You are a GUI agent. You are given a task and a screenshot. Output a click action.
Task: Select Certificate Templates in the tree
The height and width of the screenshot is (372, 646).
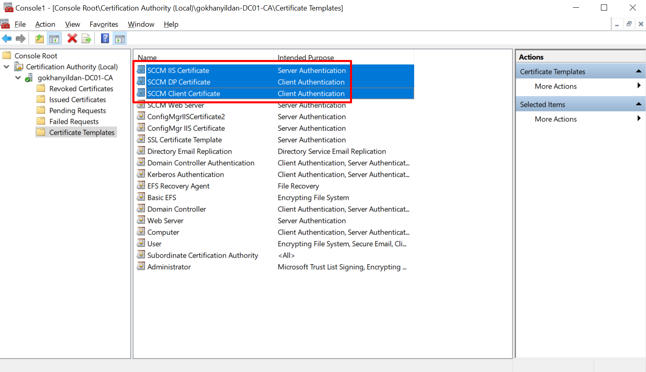pos(82,133)
